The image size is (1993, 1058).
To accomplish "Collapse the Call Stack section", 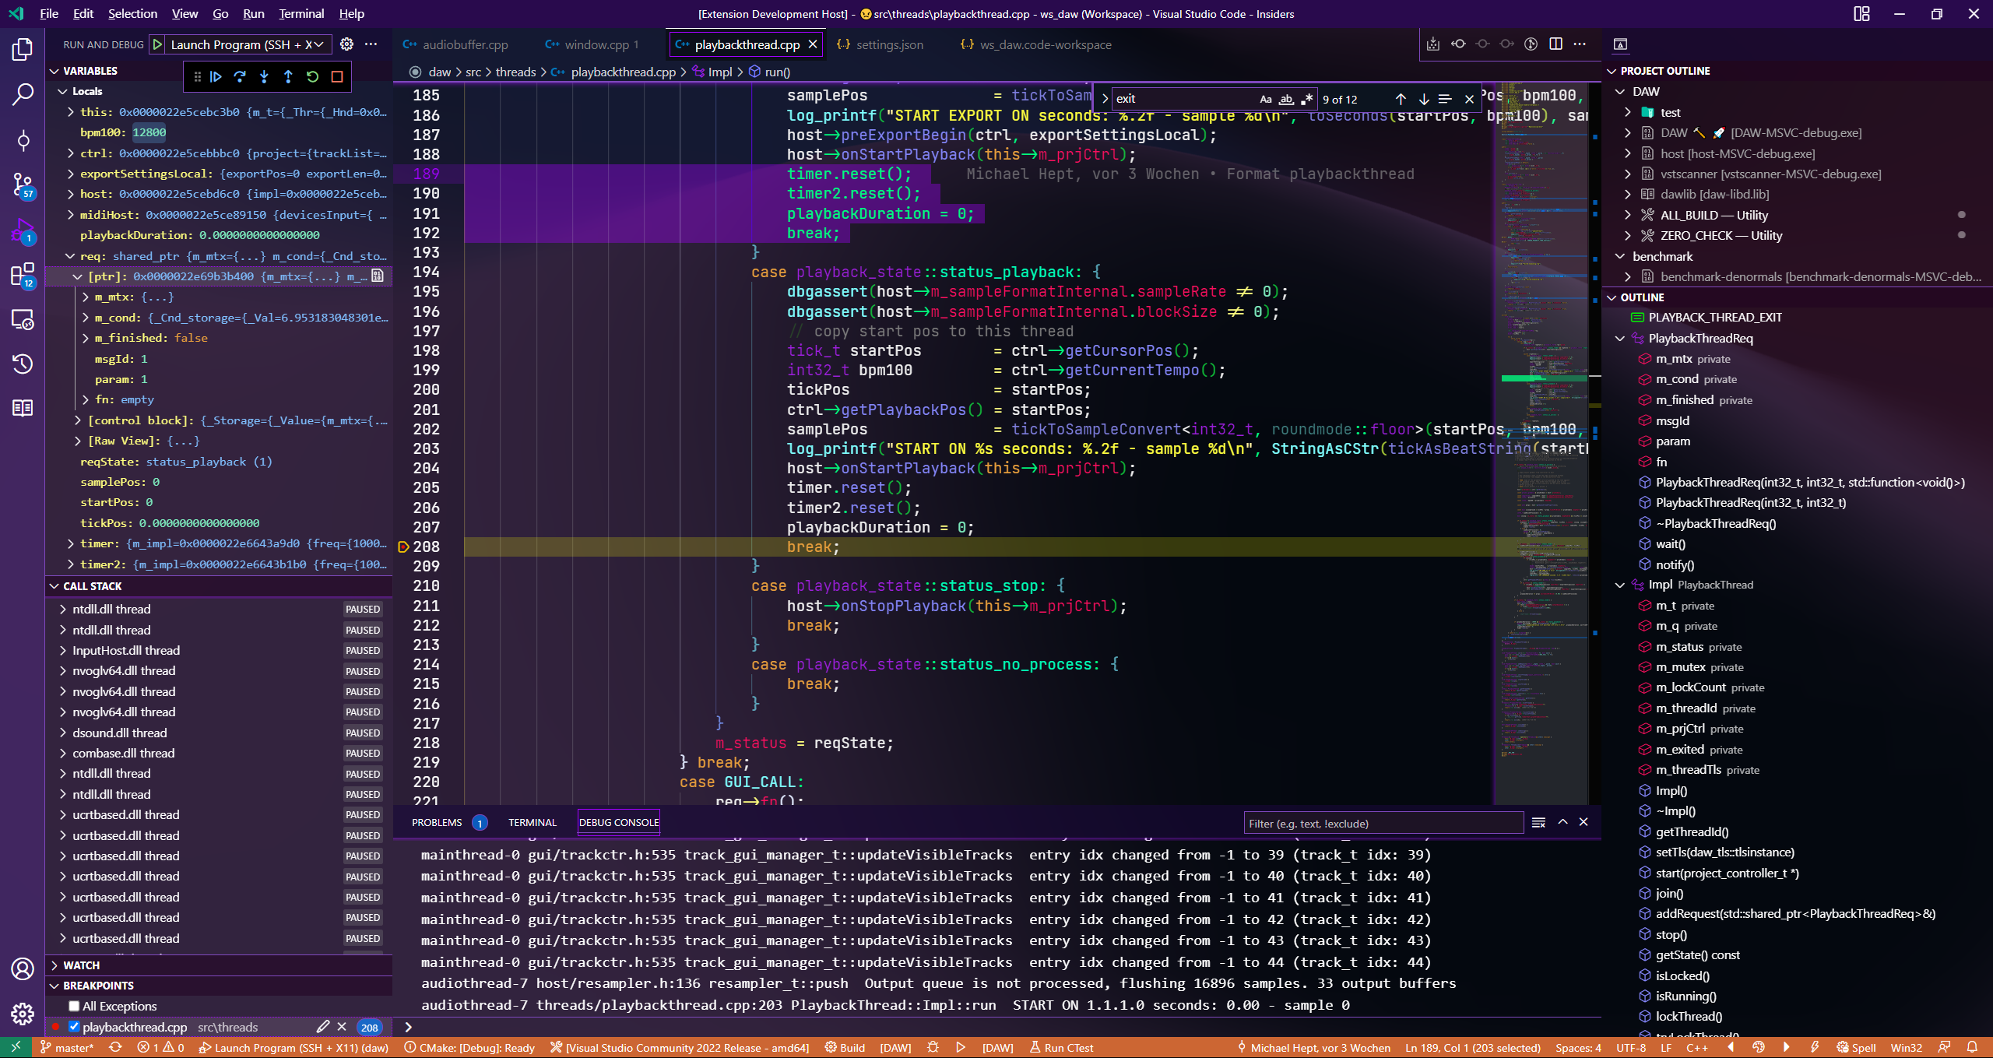I will tap(54, 586).
